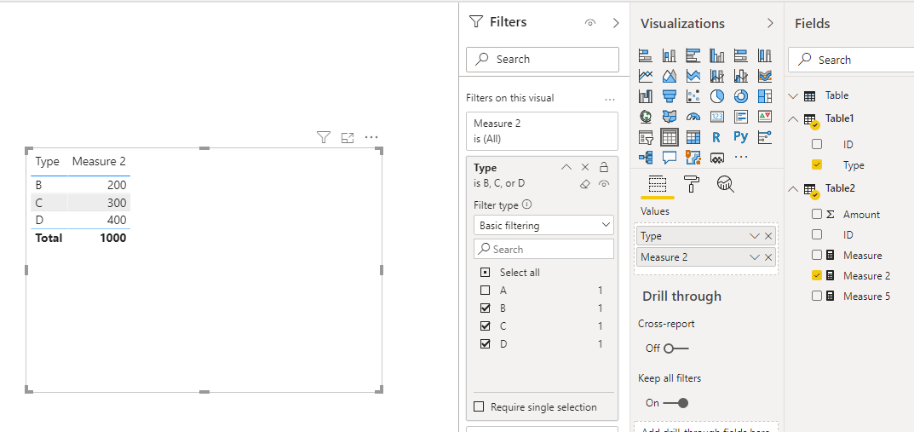Remove Type from Values well
Viewport: 914px width, 432px height.
(768, 236)
